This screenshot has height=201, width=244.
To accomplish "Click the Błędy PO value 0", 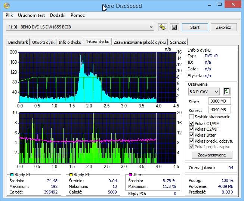I will point(175,194).
